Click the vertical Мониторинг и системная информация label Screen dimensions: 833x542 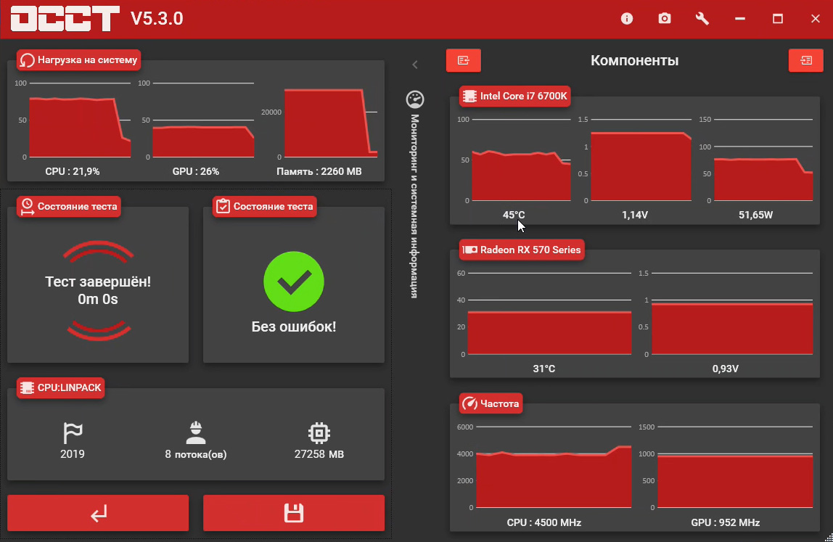tap(415, 206)
